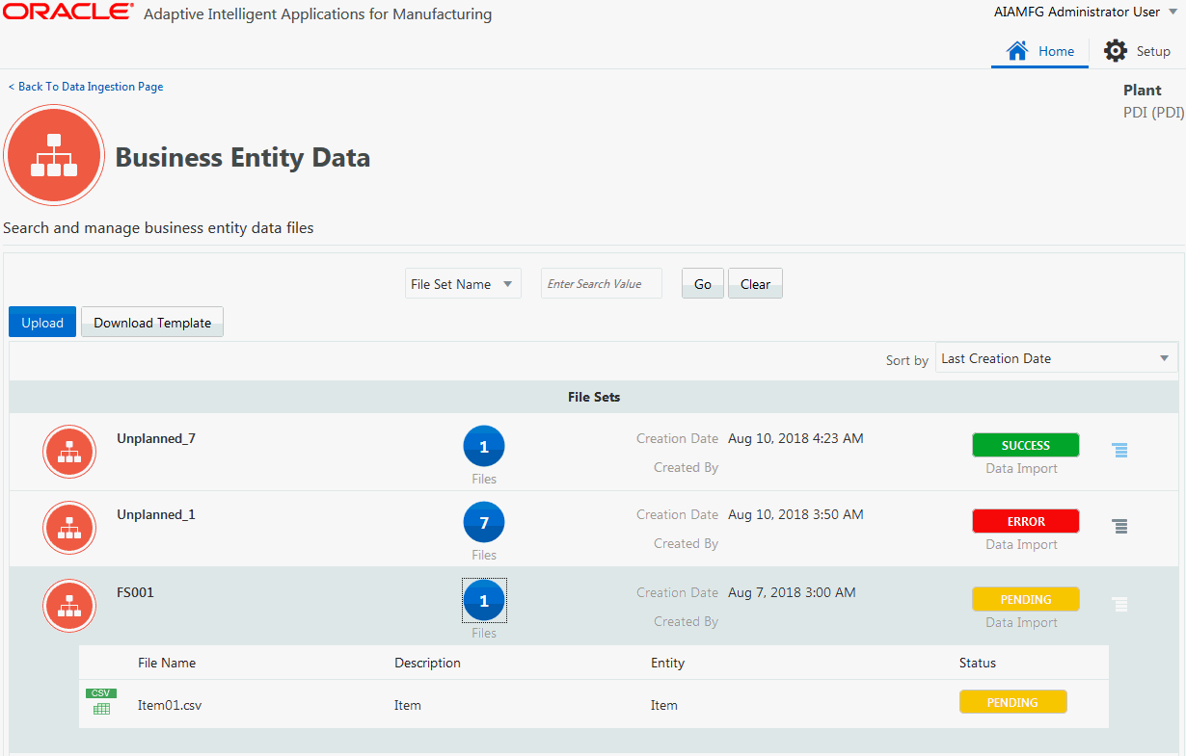1186x756 pixels.
Task: Open the Home tab
Action: point(1039,51)
